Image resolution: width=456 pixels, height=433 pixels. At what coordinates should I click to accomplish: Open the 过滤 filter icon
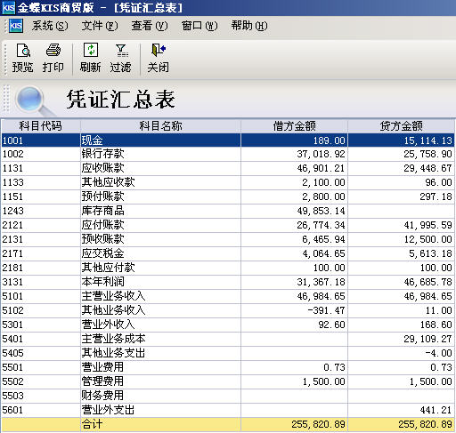[x=121, y=51]
